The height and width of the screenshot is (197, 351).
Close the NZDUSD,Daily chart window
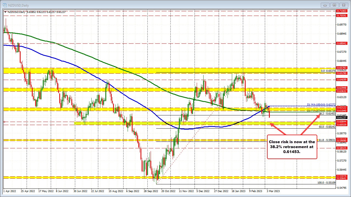(343, 5)
